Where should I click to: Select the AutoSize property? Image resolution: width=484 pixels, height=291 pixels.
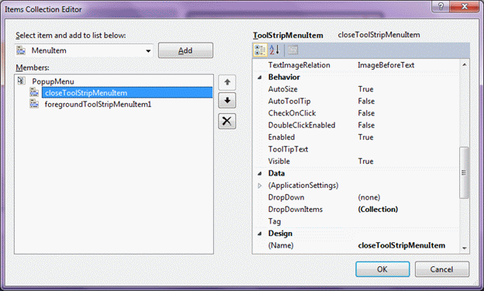[x=283, y=89]
